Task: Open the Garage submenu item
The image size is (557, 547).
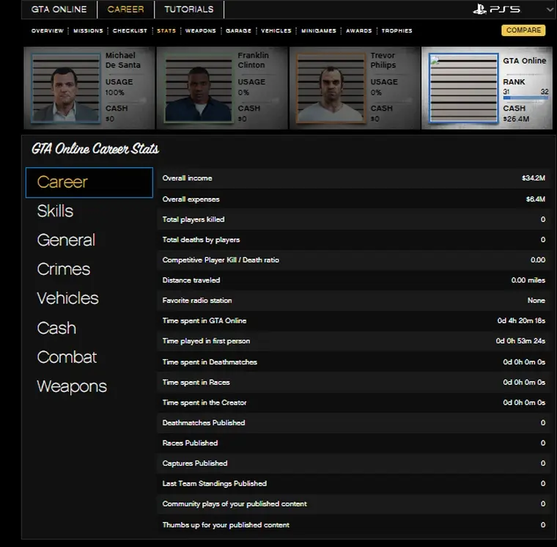Action: [x=239, y=31]
